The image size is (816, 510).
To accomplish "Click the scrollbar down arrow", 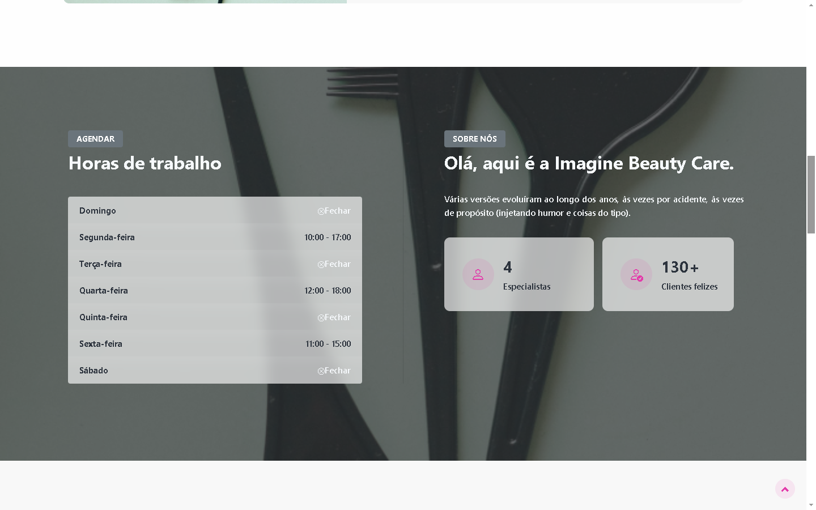I will pyautogui.click(x=811, y=505).
